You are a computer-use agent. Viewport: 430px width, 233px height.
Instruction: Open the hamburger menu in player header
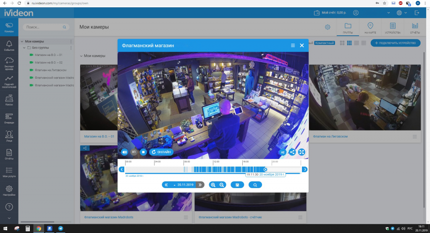pos(293,45)
